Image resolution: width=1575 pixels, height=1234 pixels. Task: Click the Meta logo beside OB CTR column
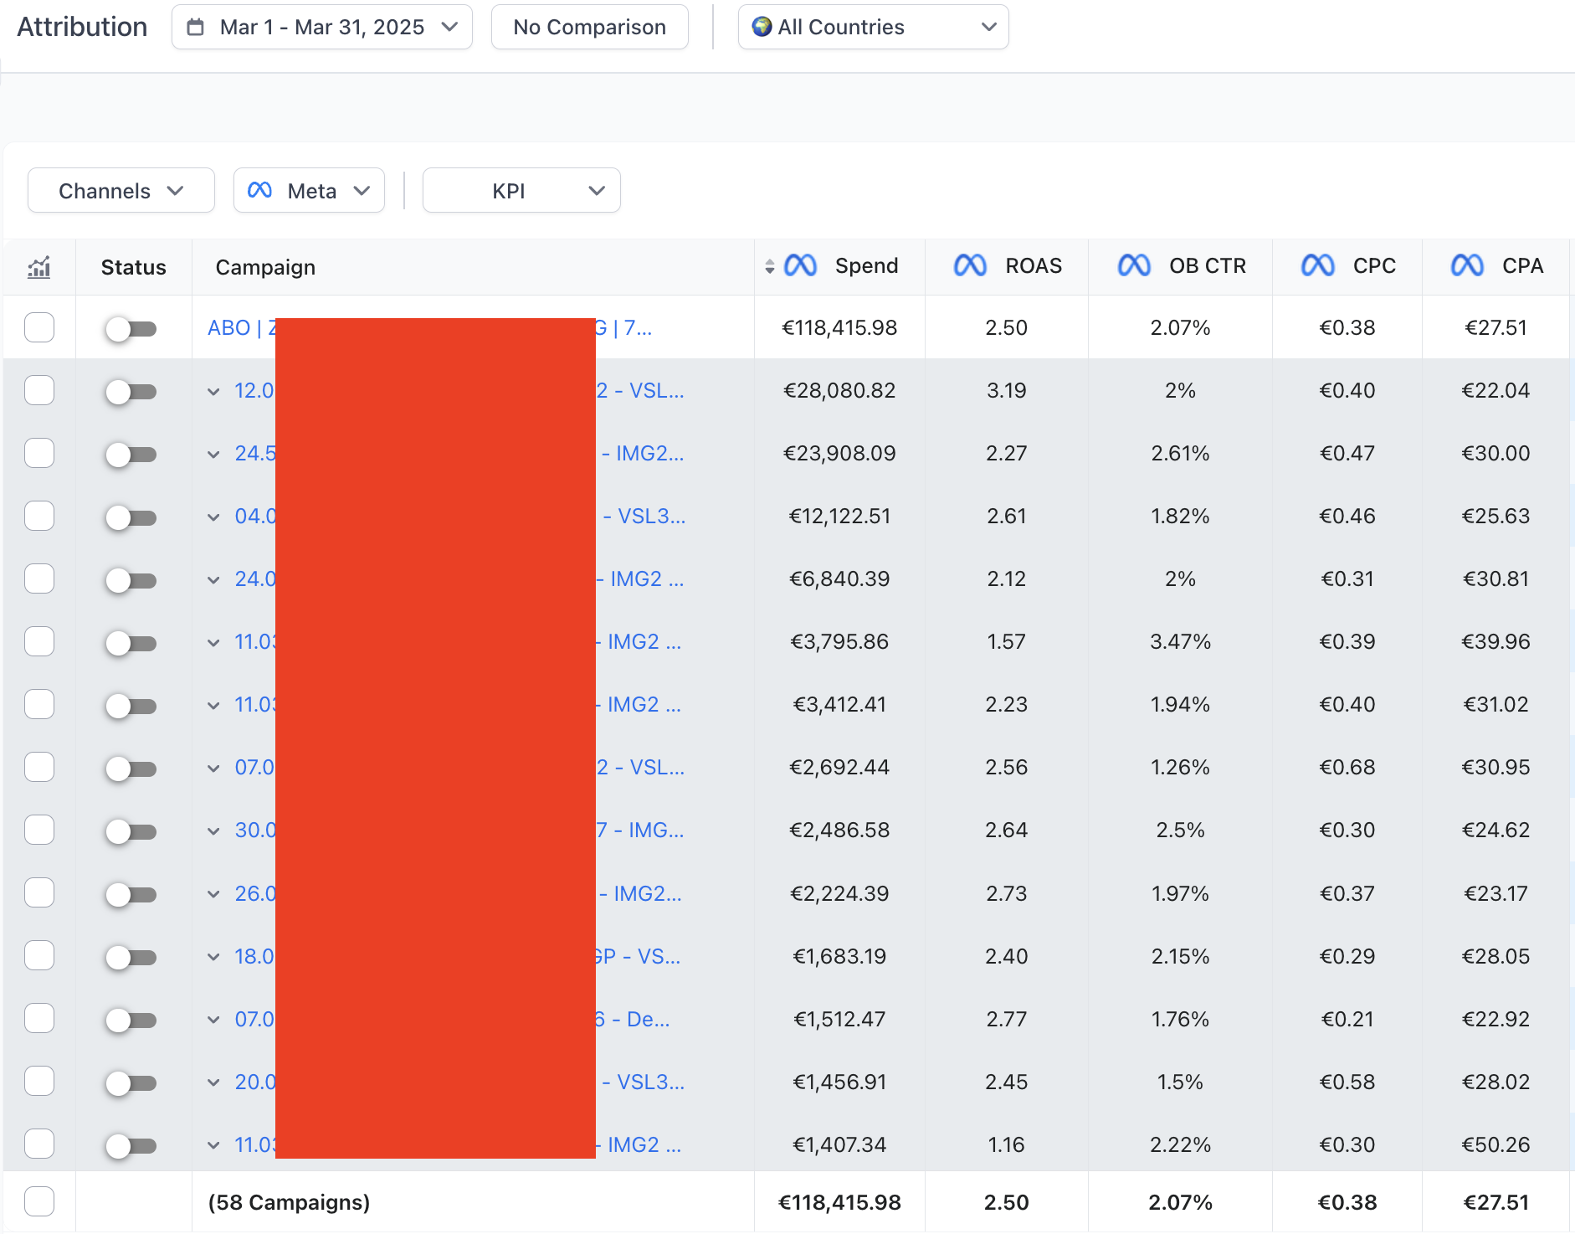(1135, 266)
